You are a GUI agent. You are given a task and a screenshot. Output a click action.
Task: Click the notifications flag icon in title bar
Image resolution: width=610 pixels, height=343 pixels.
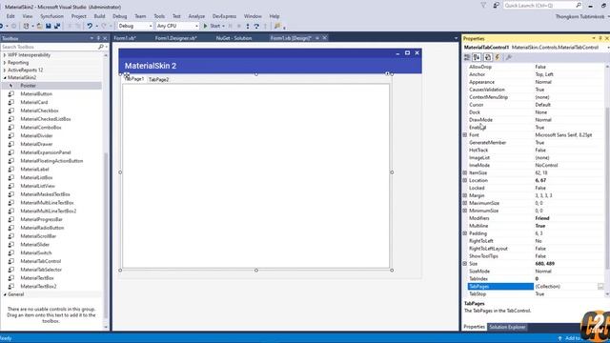[483, 6]
